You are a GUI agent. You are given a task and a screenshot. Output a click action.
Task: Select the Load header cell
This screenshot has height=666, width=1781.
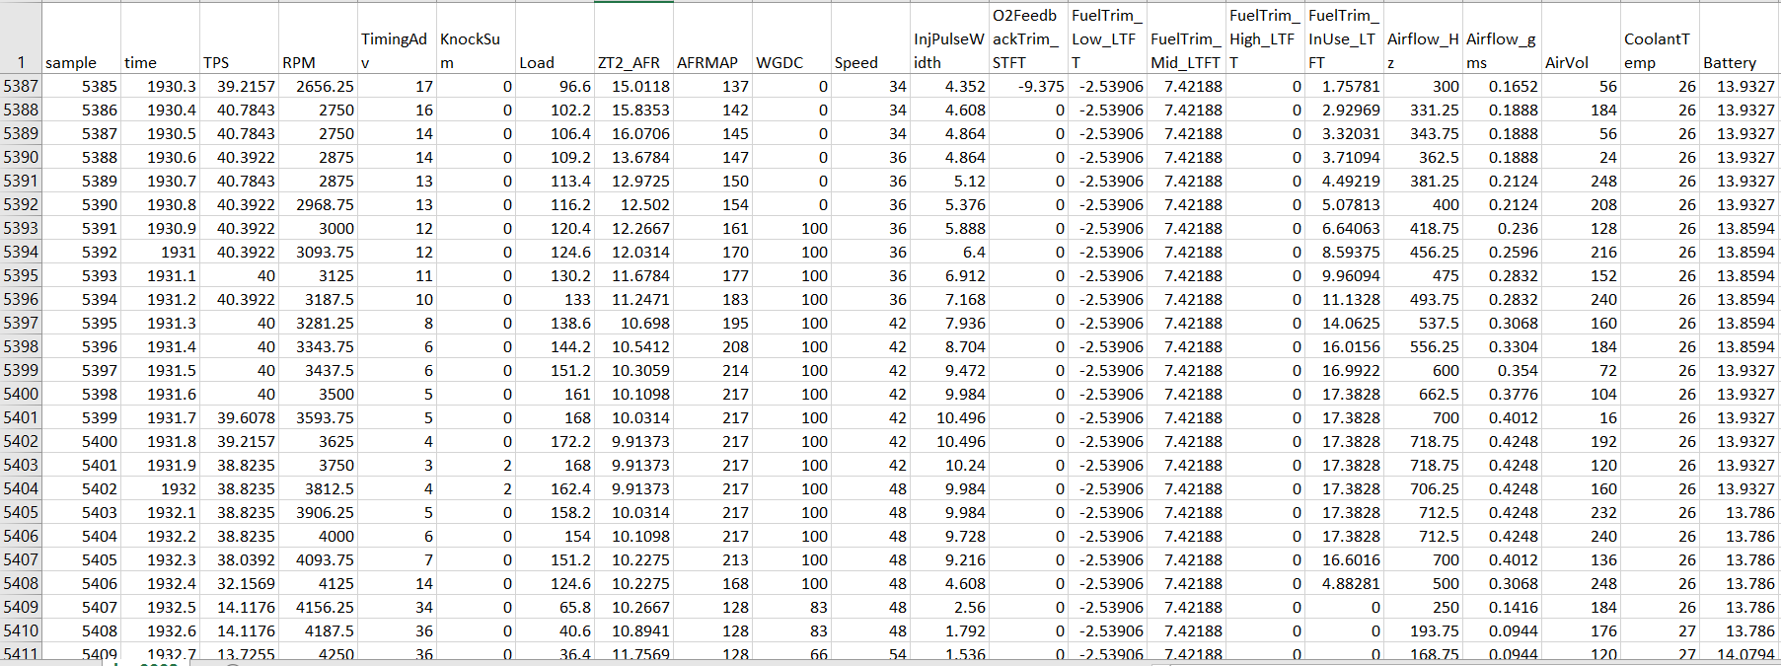pos(554,39)
